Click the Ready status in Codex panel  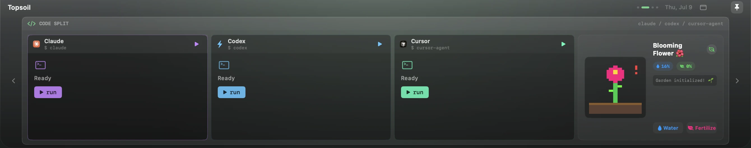pyautogui.click(x=226, y=78)
